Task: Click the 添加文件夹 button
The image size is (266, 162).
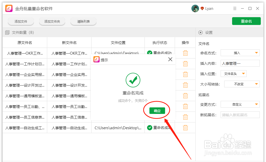Action: click(52, 21)
